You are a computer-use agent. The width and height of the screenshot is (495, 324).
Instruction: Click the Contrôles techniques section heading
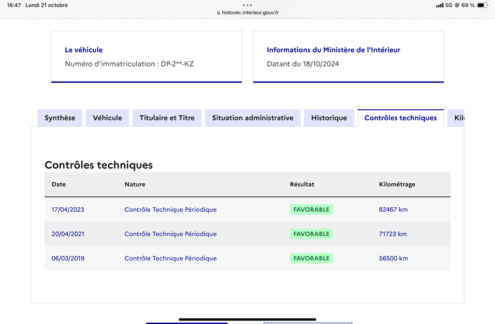coord(98,165)
